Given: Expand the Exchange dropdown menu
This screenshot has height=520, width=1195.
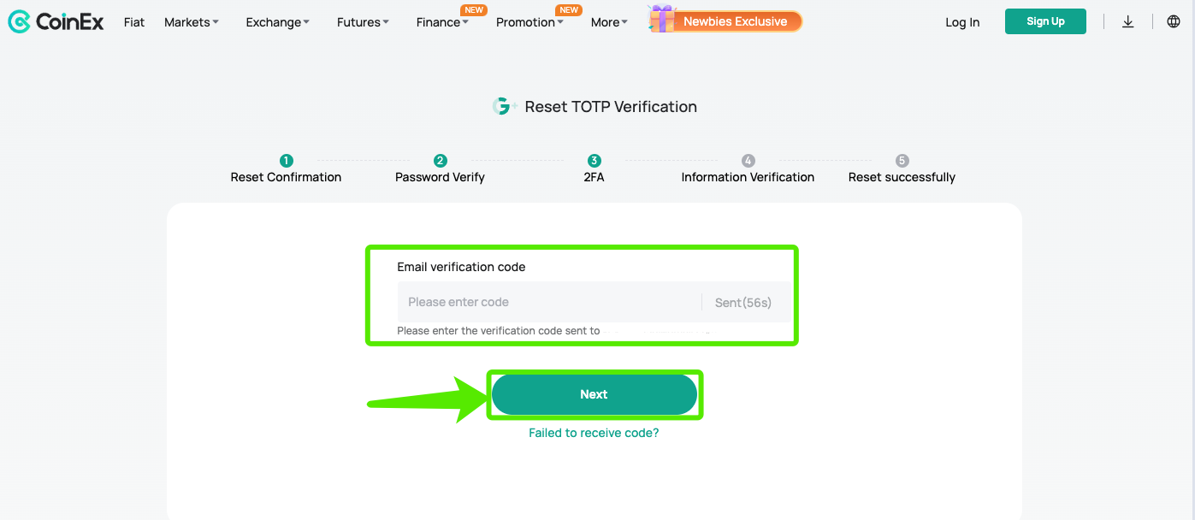Looking at the screenshot, I should point(278,22).
